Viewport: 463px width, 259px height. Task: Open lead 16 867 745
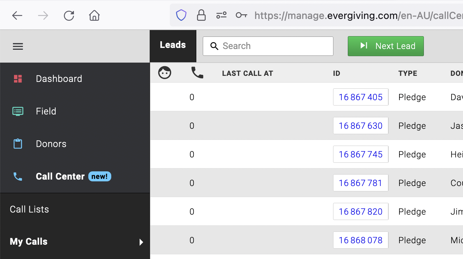tap(361, 154)
